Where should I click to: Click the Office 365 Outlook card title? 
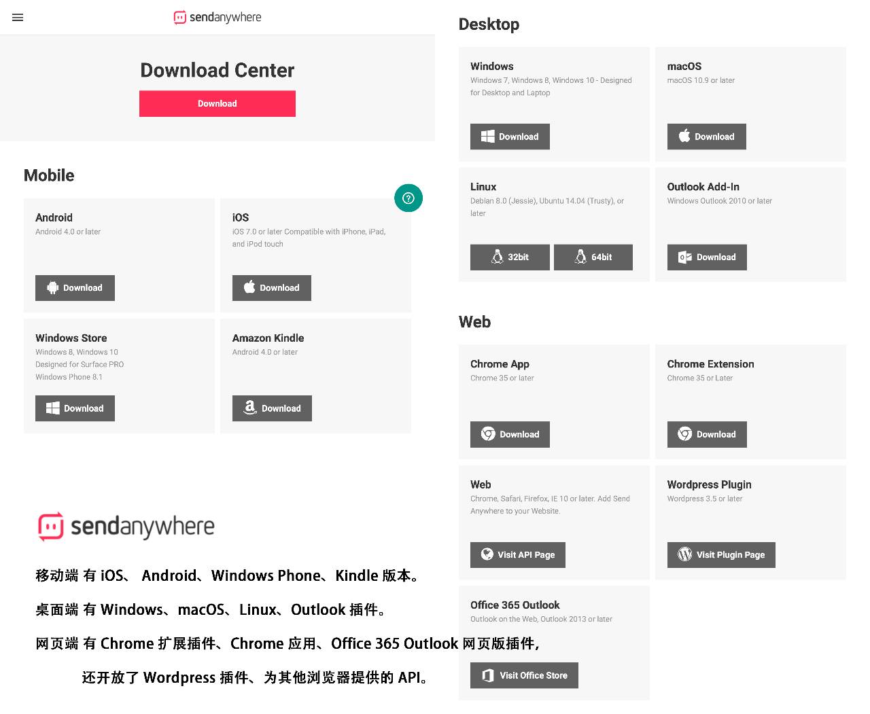(x=515, y=605)
